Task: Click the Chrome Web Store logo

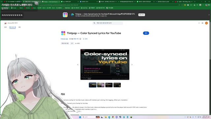Action: pos(6,23)
